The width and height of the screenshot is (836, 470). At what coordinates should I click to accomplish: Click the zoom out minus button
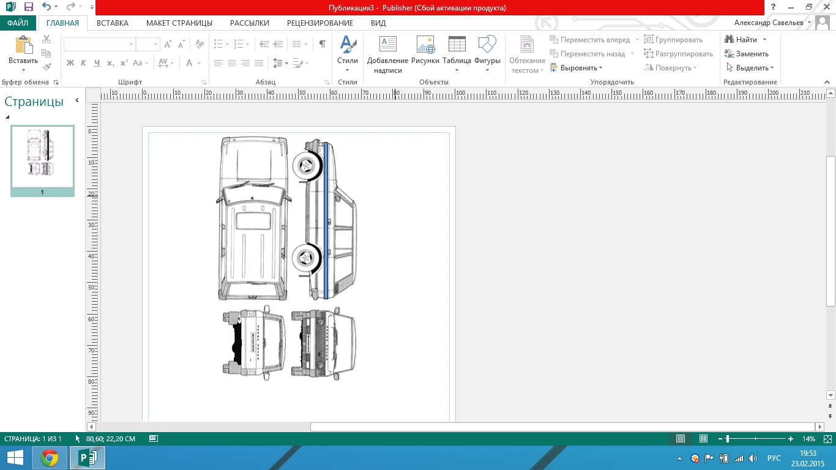720,439
